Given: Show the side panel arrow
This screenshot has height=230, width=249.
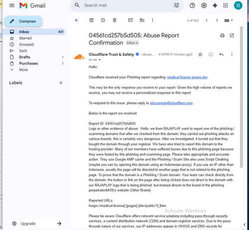Looking at the screenshot, I should [245, 225].
